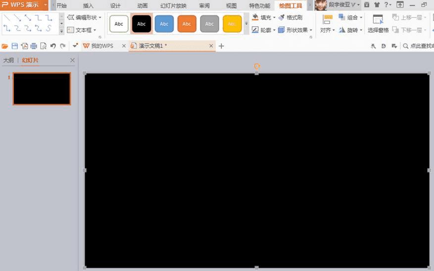Expand the shape styles gallery

246,24
